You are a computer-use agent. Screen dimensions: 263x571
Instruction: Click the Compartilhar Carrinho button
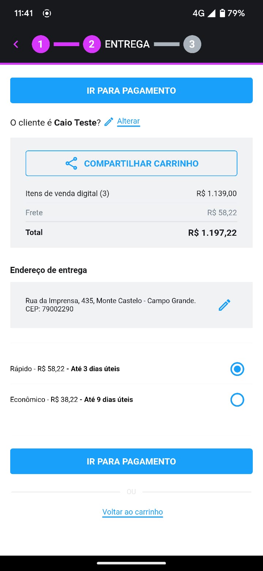pos(131,163)
